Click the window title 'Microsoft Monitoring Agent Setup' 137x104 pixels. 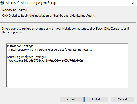coord(31,3)
